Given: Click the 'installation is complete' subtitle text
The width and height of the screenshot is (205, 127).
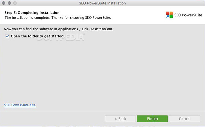Looking at the screenshot, I should [58, 18].
